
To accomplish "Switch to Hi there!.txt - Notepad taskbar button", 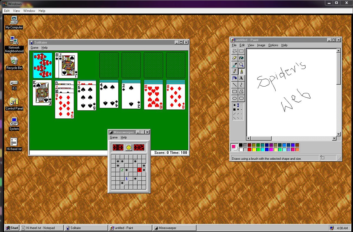I will tap(41, 228).
